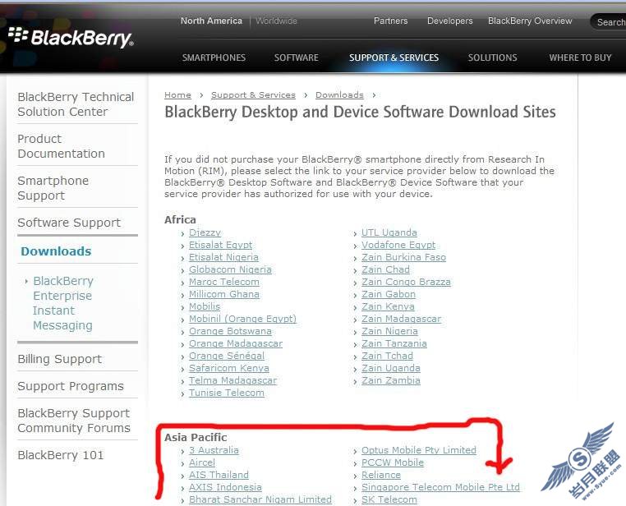Open BlackBerry Overview in top bar
Viewport: 626px width, 506px height.
[530, 21]
